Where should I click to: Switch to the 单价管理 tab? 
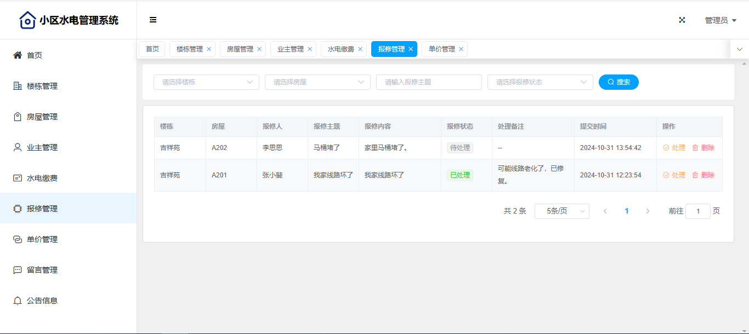pos(441,49)
